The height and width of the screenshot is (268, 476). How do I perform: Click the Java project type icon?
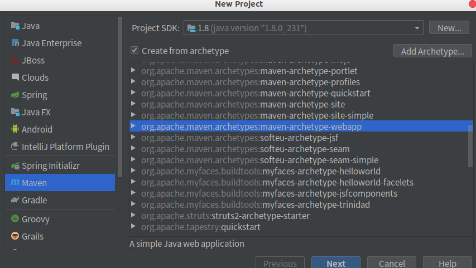click(x=15, y=26)
